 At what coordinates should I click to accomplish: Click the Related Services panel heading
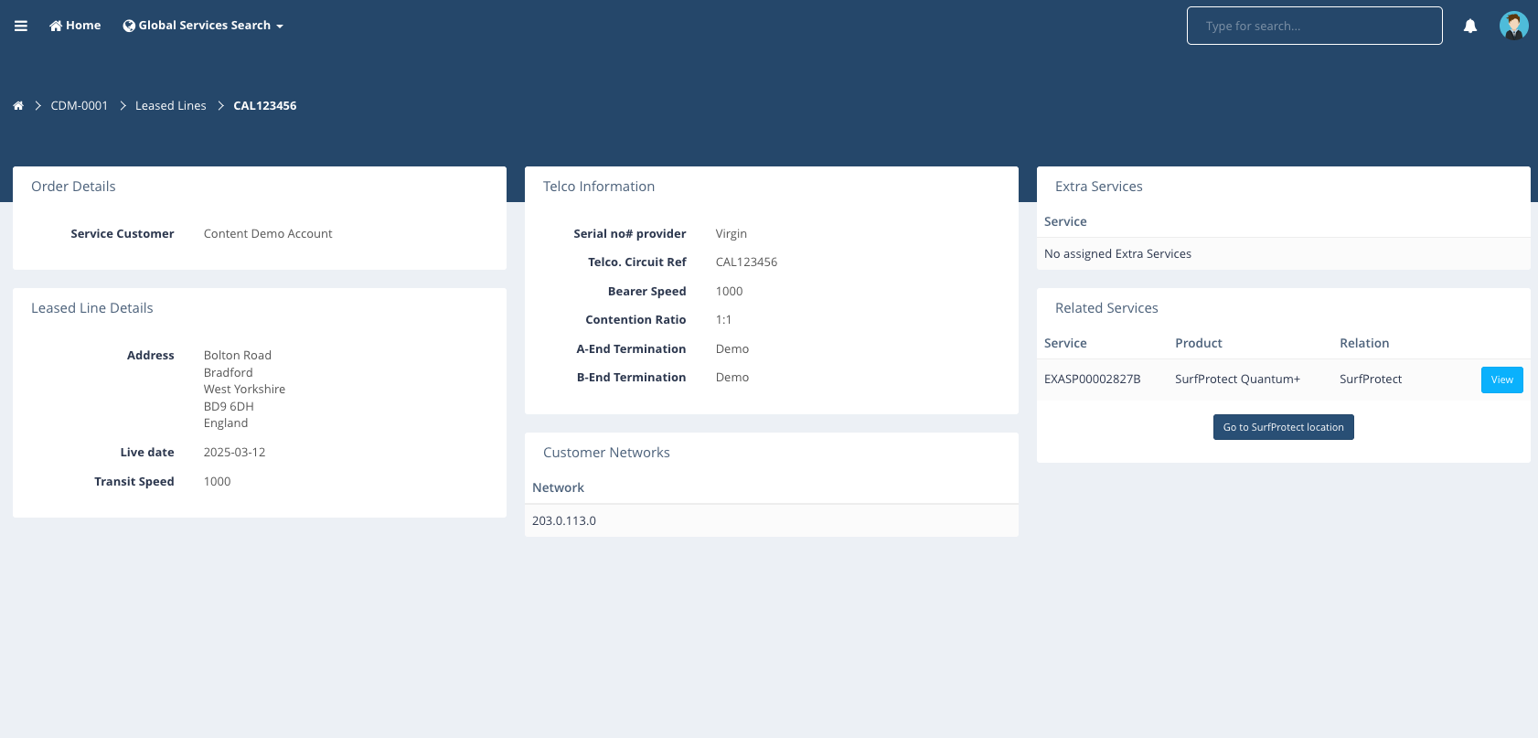coord(1106,308)
